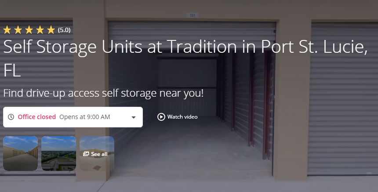Image resolution: width=378 pixels, height=192 pixels.
Task: Click the third yellow rating star
Action: (29, 30)
